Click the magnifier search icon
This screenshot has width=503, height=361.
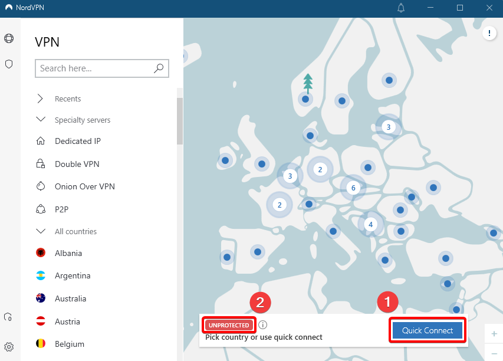point(159,68)
